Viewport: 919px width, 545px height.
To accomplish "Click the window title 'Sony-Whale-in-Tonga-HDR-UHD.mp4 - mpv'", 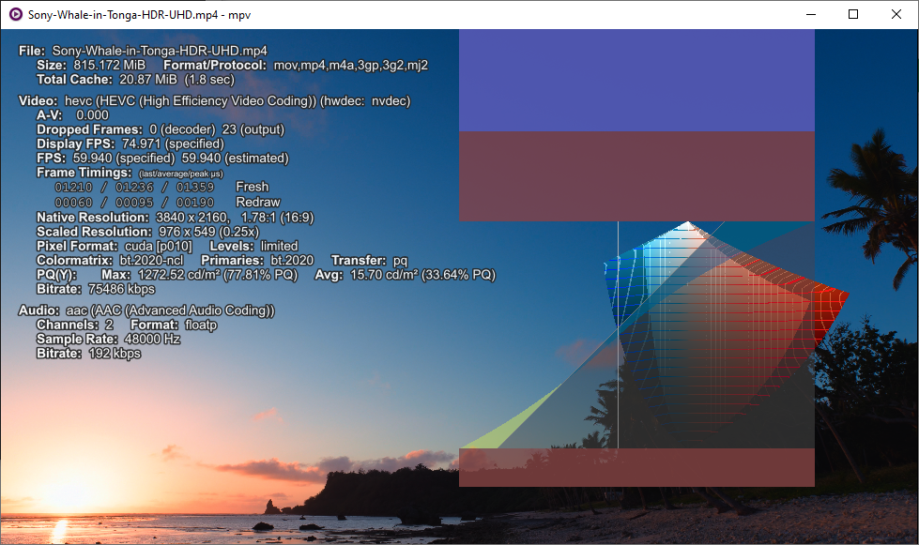I will [140, 15].
